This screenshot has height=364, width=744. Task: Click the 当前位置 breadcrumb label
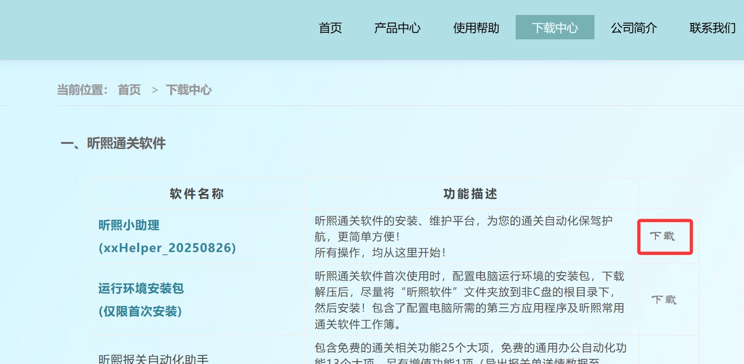click(x=82, y=90)
